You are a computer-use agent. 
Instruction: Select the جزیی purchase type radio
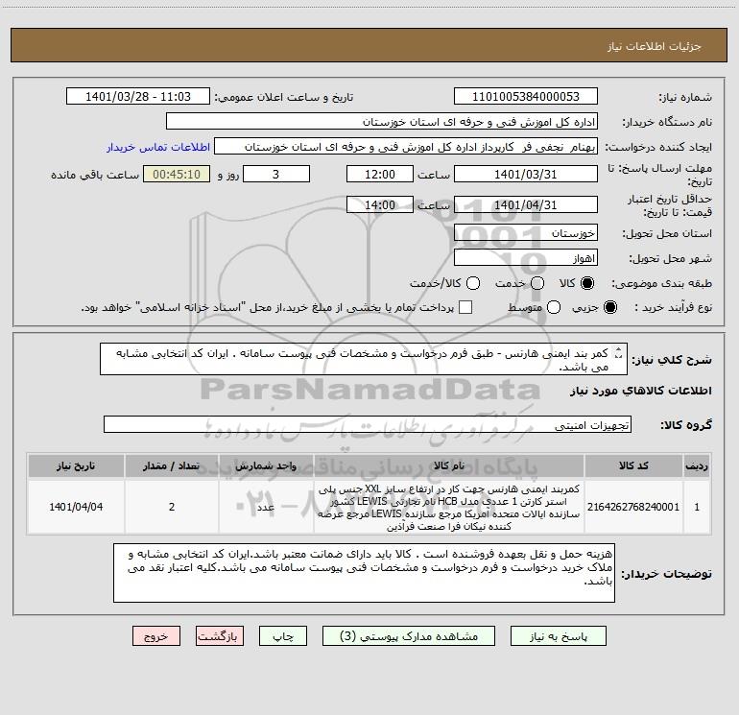(609, 307)
